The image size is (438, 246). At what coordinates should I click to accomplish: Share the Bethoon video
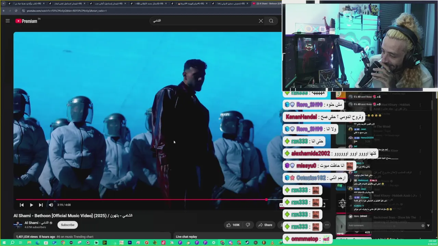click(x=265, y=225)
